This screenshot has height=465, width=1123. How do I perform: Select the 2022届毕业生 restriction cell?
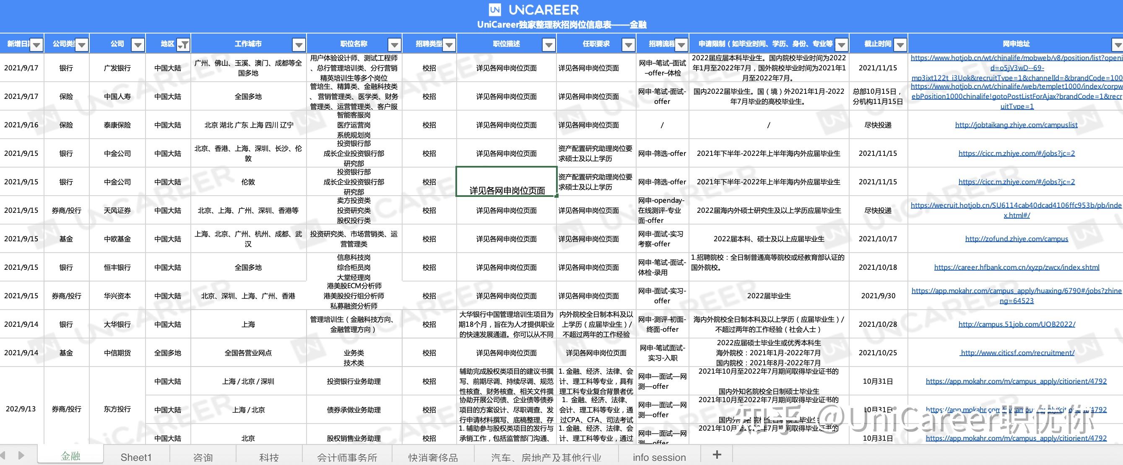point(769,296)
